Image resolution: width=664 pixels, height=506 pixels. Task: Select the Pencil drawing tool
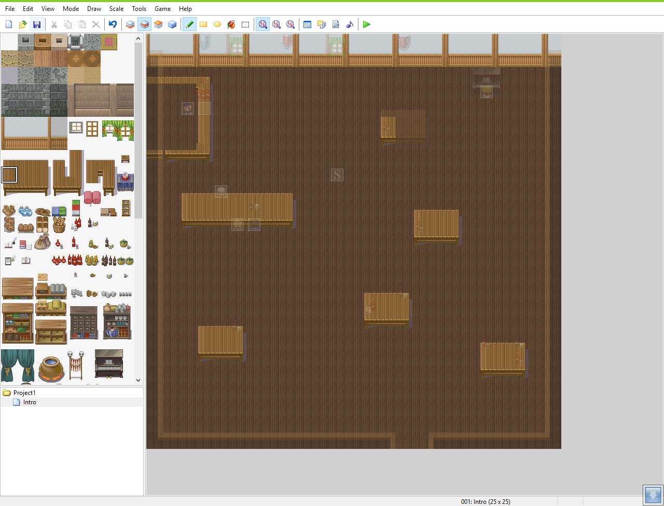(x=190, y=24)
